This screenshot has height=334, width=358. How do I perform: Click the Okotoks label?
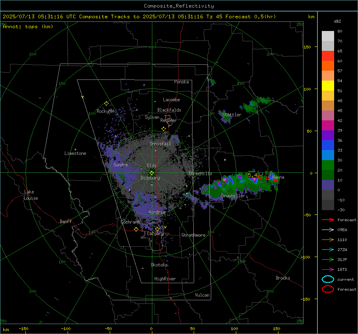159,264
